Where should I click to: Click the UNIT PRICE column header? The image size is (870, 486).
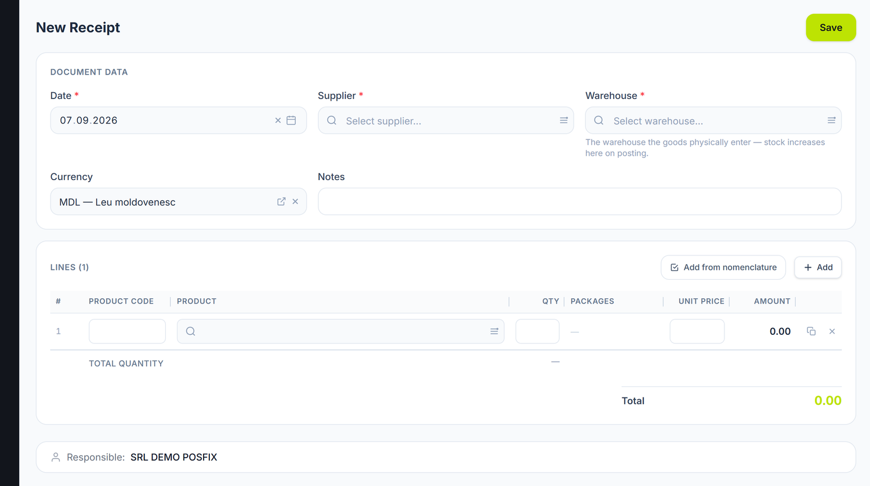coord(701,301)
